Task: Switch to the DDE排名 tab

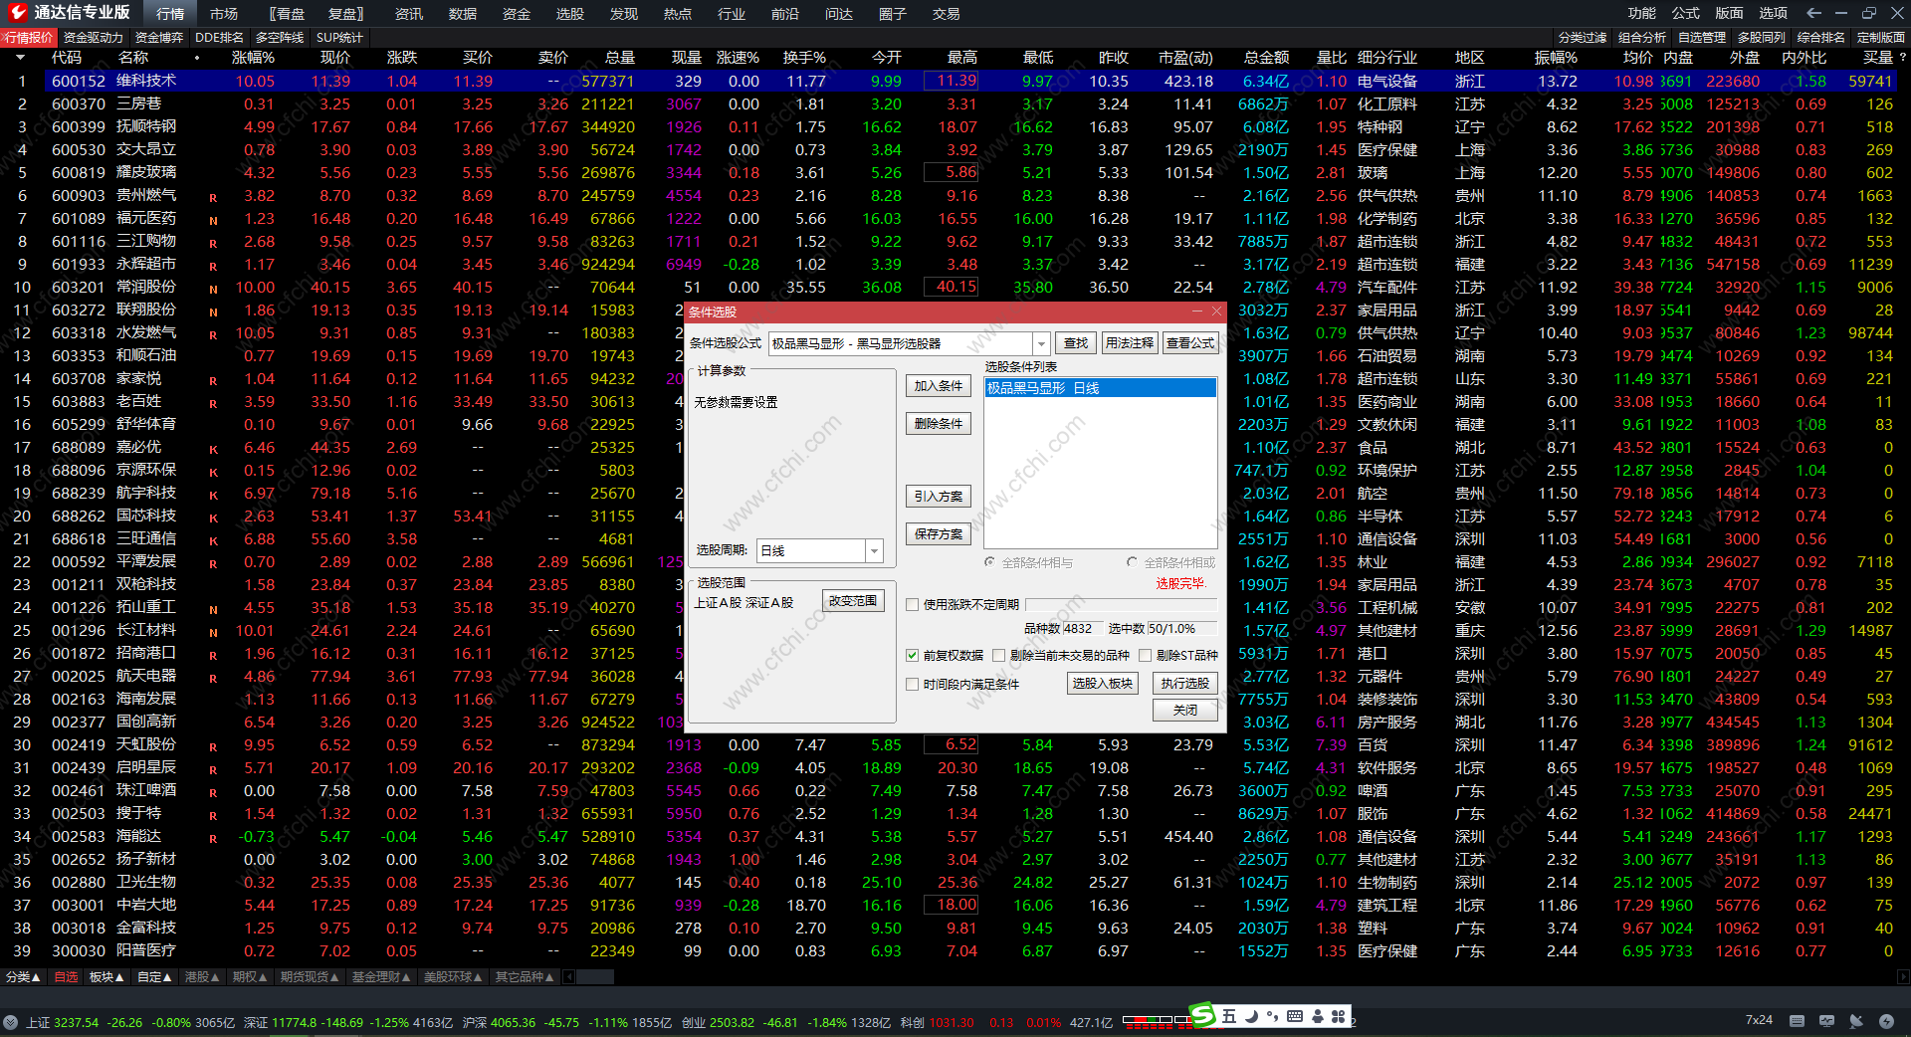Action: tap(219, 38)
